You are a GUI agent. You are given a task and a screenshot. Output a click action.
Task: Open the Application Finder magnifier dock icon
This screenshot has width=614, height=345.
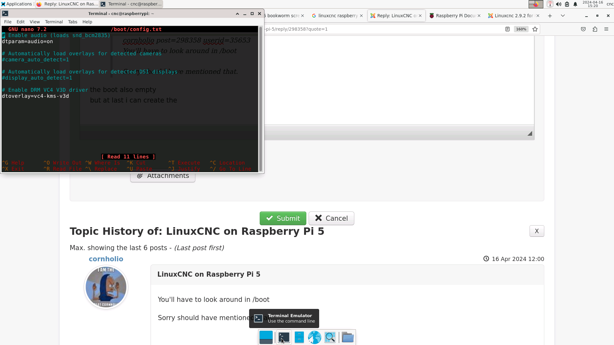(330, 337)
